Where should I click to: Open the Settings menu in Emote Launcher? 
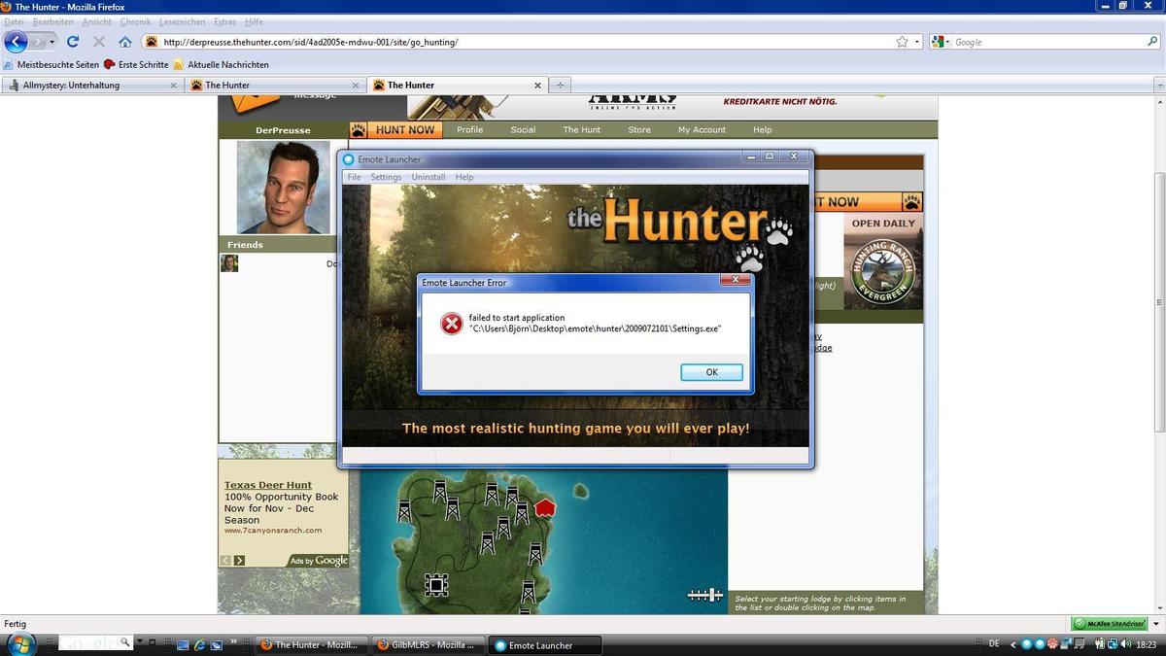[386, 177]
